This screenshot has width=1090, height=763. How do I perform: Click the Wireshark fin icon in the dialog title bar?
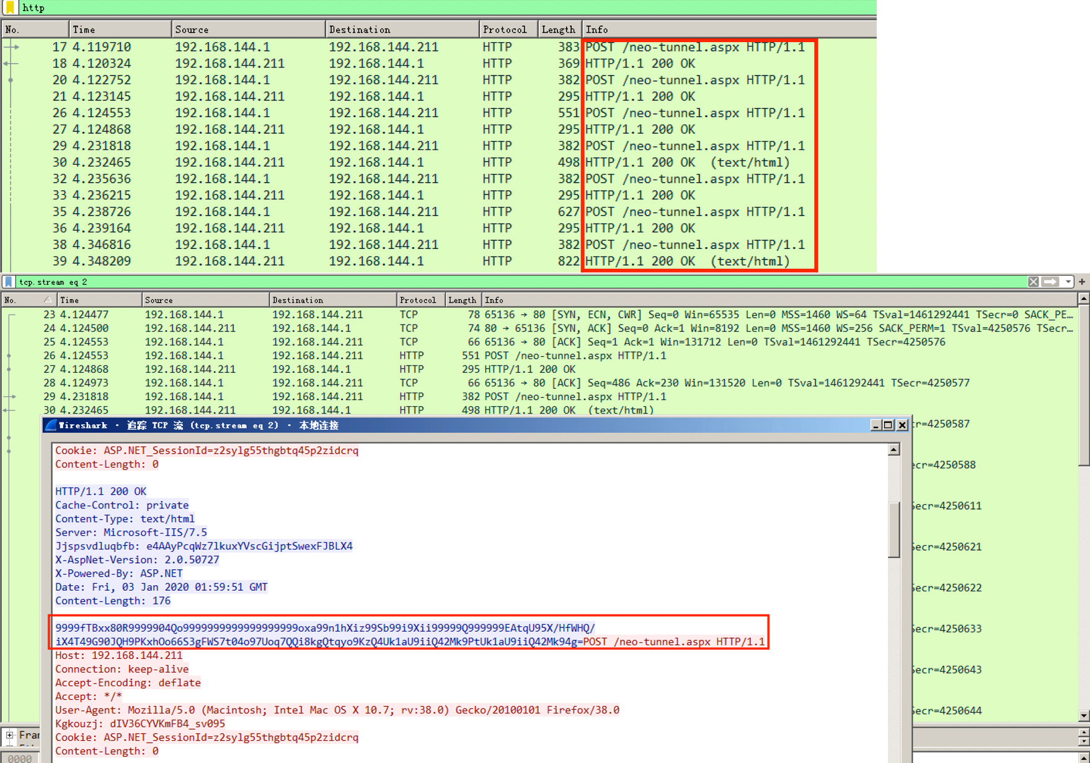51,425
